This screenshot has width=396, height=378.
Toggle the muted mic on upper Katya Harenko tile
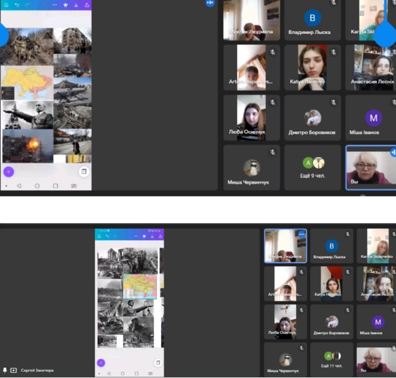(333, 52)
